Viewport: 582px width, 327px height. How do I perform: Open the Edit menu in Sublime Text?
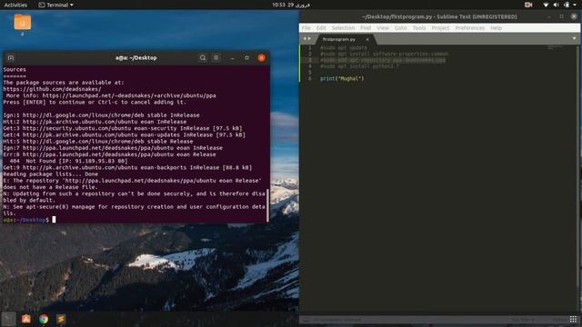coord(321,28)
